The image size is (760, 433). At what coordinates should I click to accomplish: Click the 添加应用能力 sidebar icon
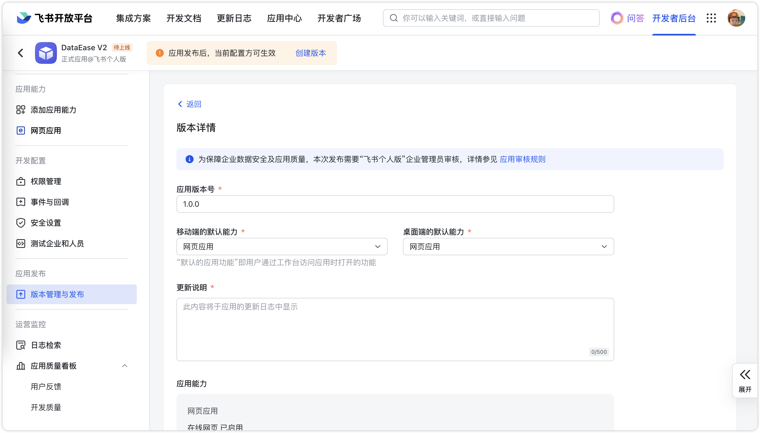pos(21,110)
